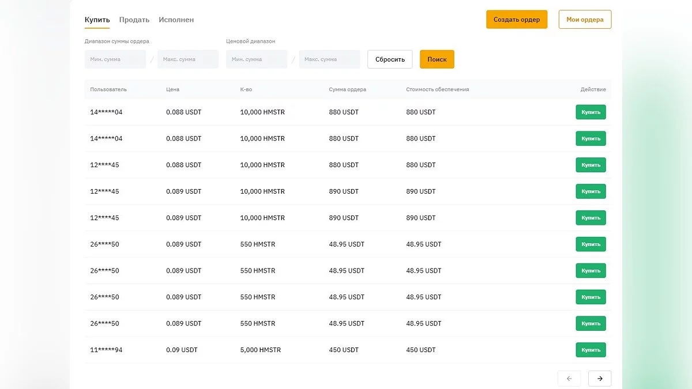
Task: Reset filters with Сбросить
Action: click(x=390, y=59)
